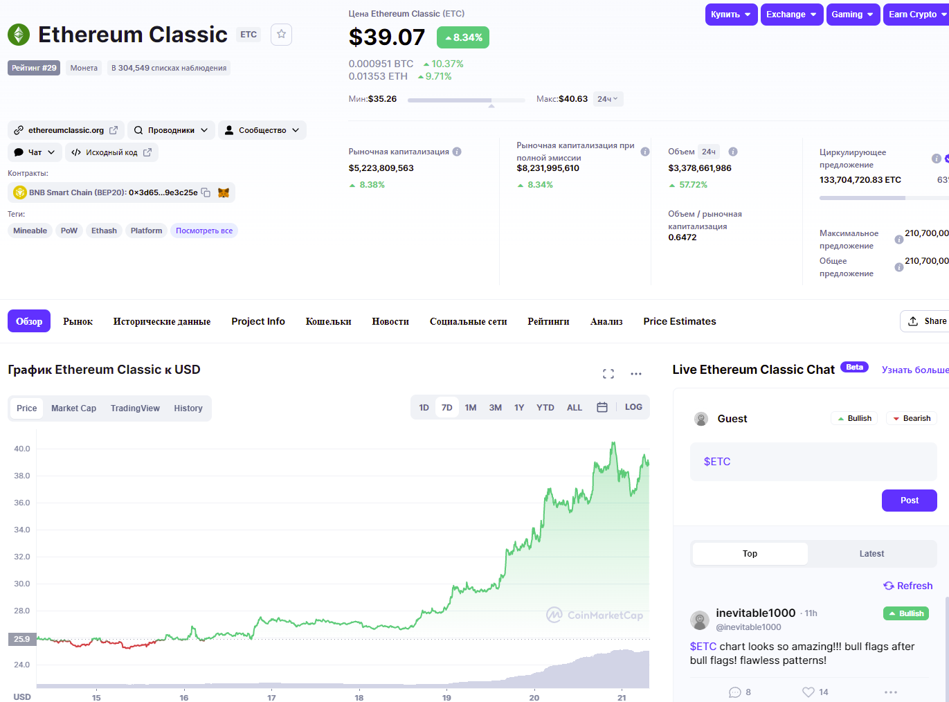Open the chart date range calendar
The image size is (949, 702).
pos(602,408)
